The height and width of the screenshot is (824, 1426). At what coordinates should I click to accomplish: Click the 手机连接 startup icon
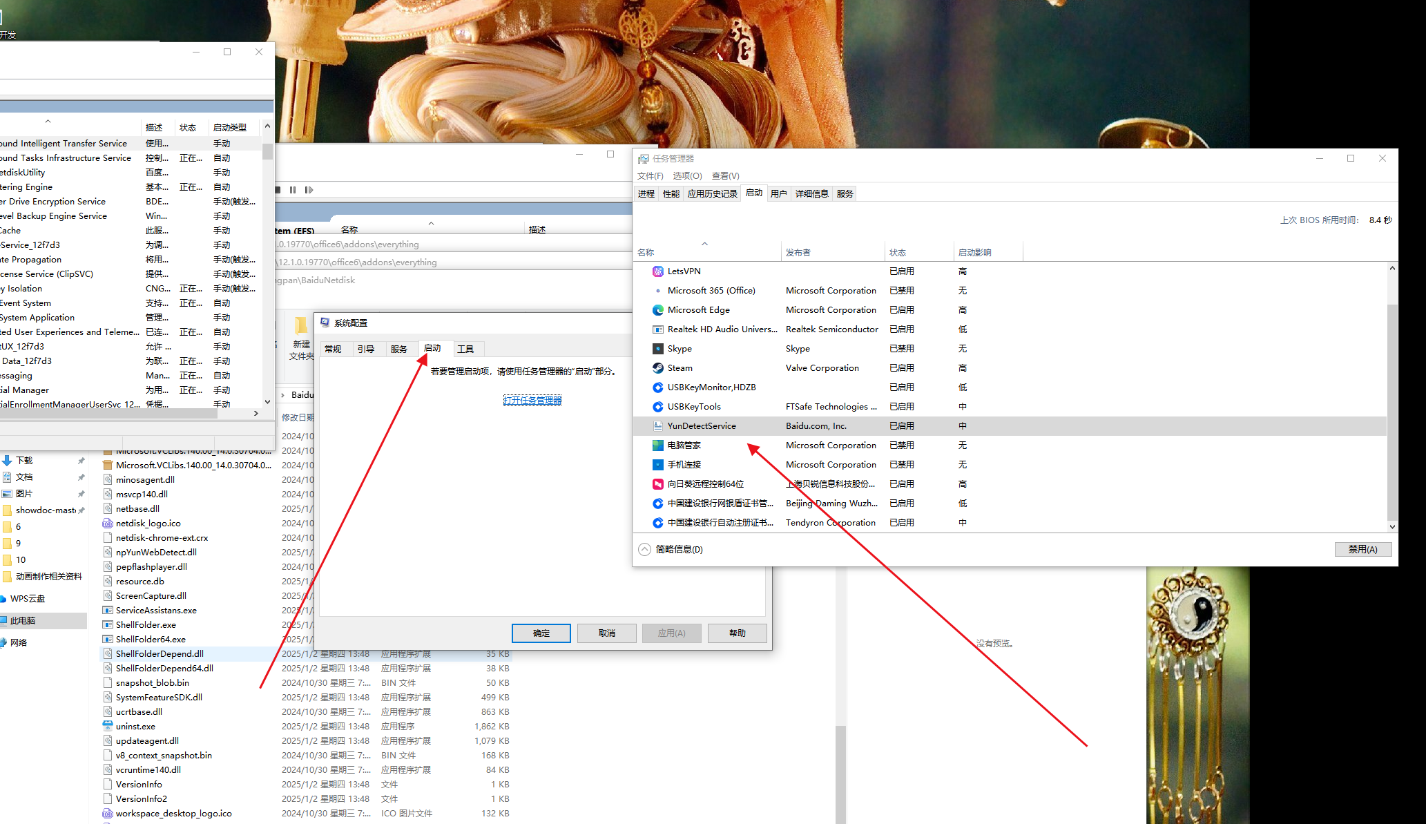657,465
